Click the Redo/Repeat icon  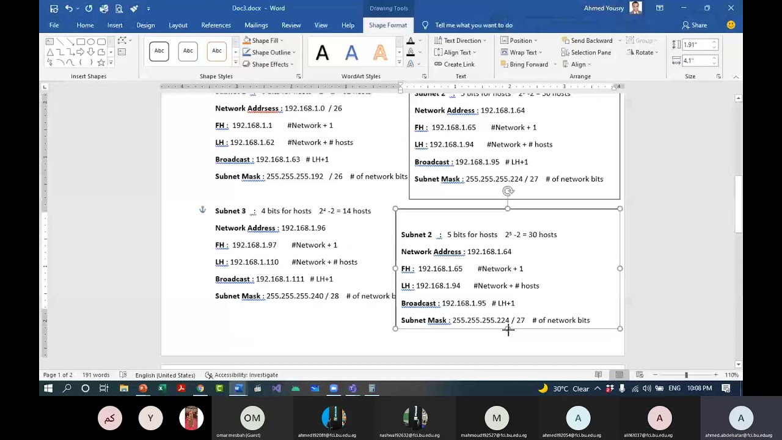coord(89,9)
